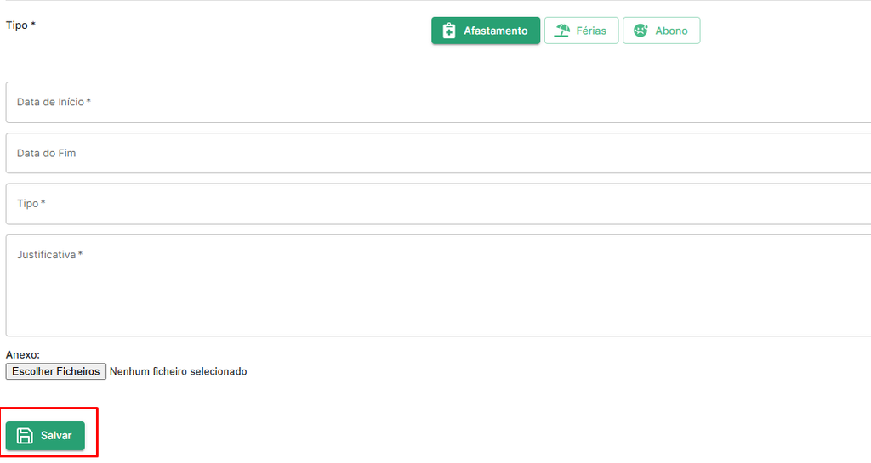Image resolution: width=871 pixels, height=463 pixels.
Task: Click the 'Abono' button text
Action: pos(671,31)
